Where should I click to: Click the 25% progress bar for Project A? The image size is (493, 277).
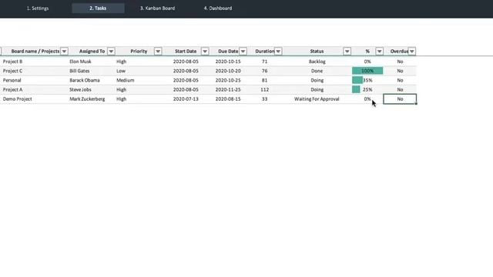pos(356,89)
